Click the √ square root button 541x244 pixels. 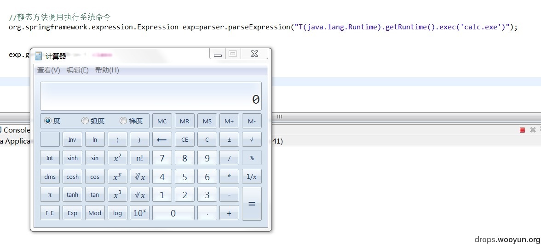coord(252,139)
